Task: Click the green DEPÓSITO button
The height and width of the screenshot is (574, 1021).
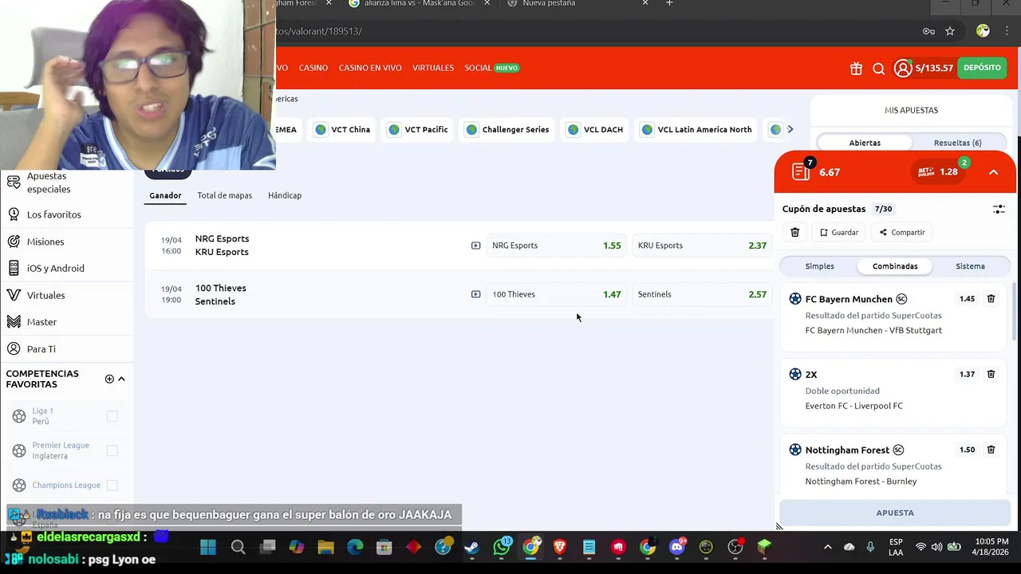Action: pyautogui.click(x=982, y=68)
